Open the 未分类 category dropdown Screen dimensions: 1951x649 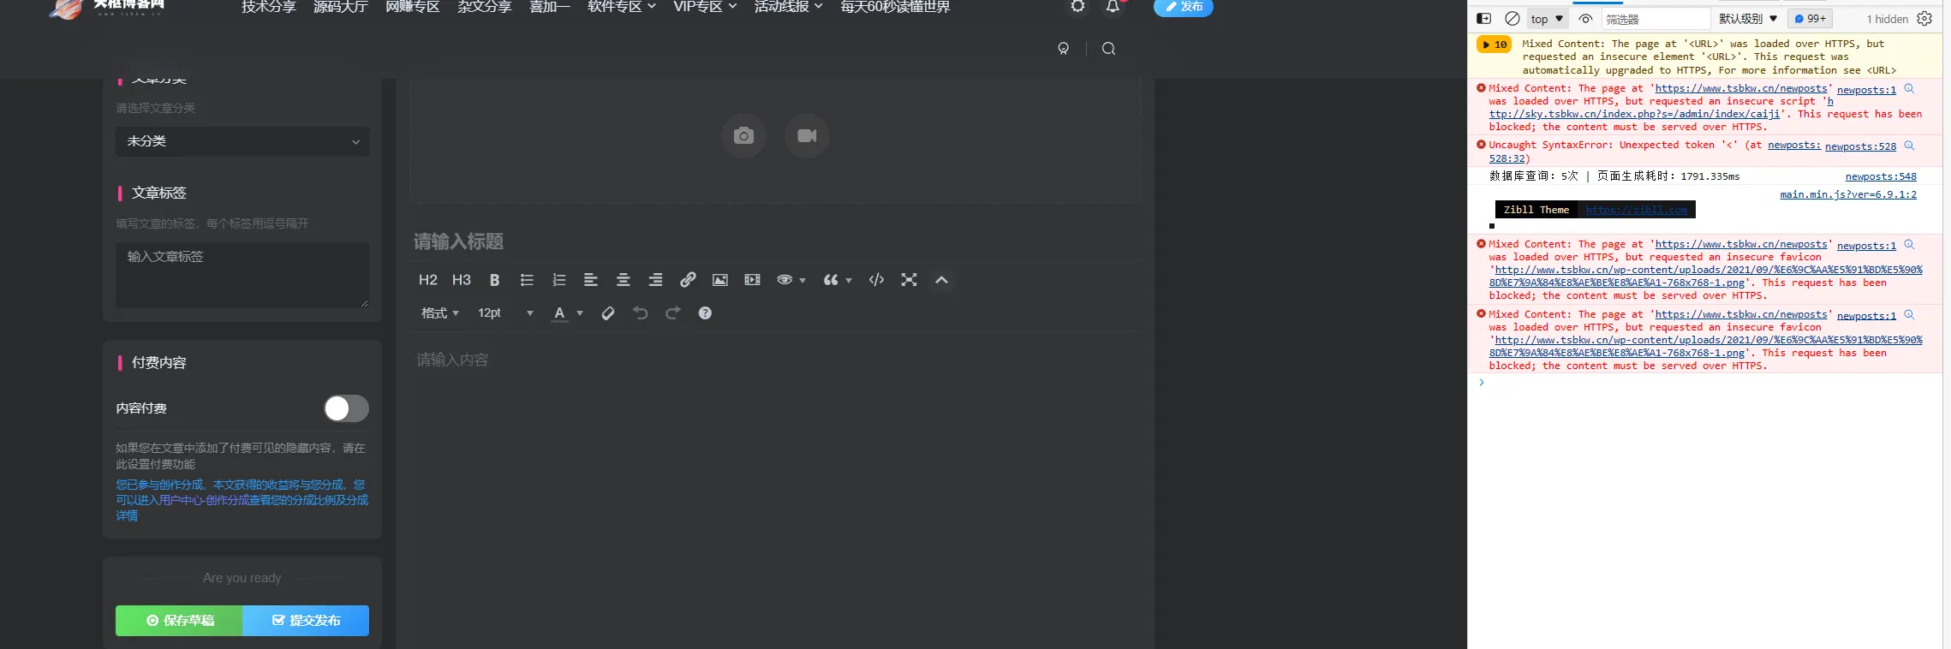242,141
